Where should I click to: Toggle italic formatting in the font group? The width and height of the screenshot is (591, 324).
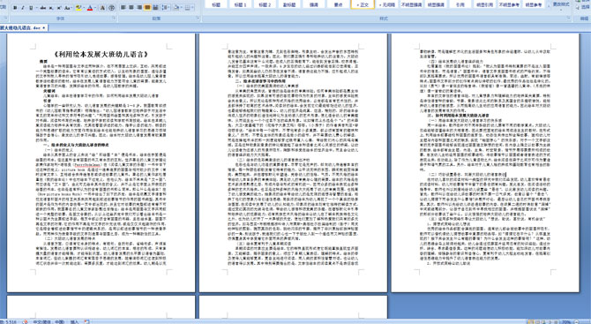tap(23, 8)
